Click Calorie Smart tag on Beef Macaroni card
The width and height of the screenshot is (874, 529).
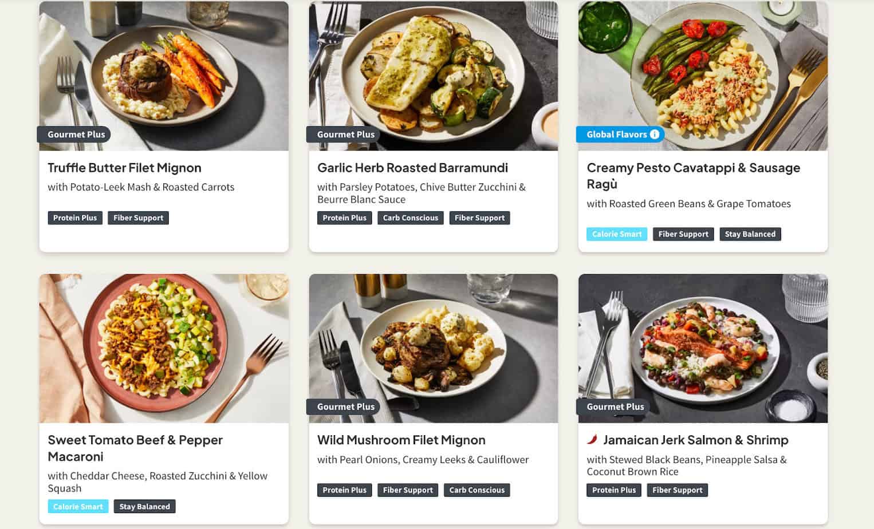click(x=78, y=507)
